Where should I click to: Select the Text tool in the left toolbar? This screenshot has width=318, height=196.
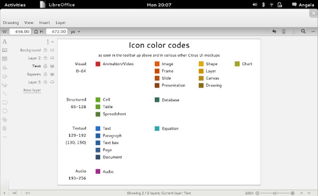tap(5, 42)
